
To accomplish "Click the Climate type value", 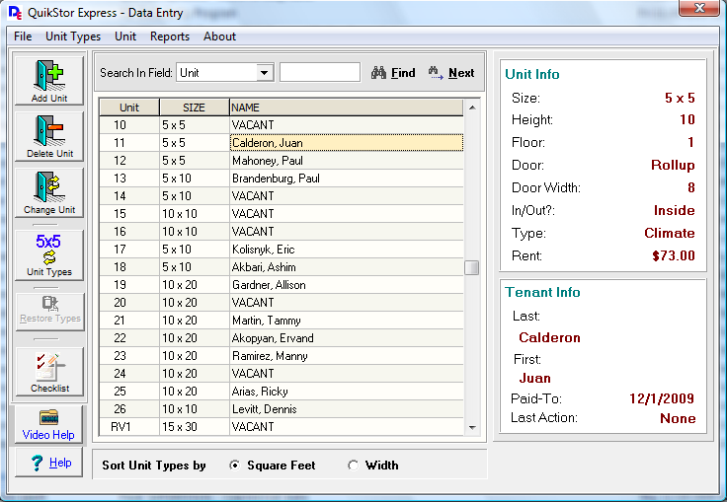I will pos(669,233).
